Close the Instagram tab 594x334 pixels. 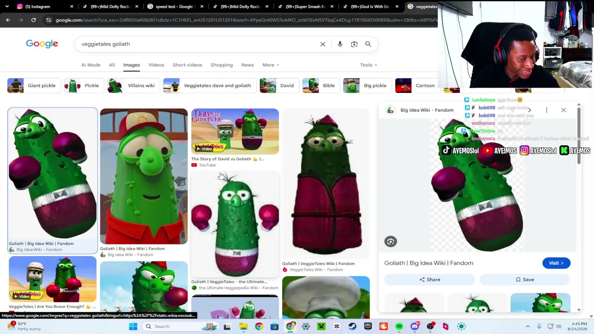click(71, 6)
